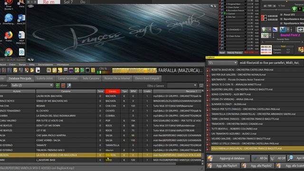
Task: Click the waveform icon right of M icon
Action: click(300, 29)
